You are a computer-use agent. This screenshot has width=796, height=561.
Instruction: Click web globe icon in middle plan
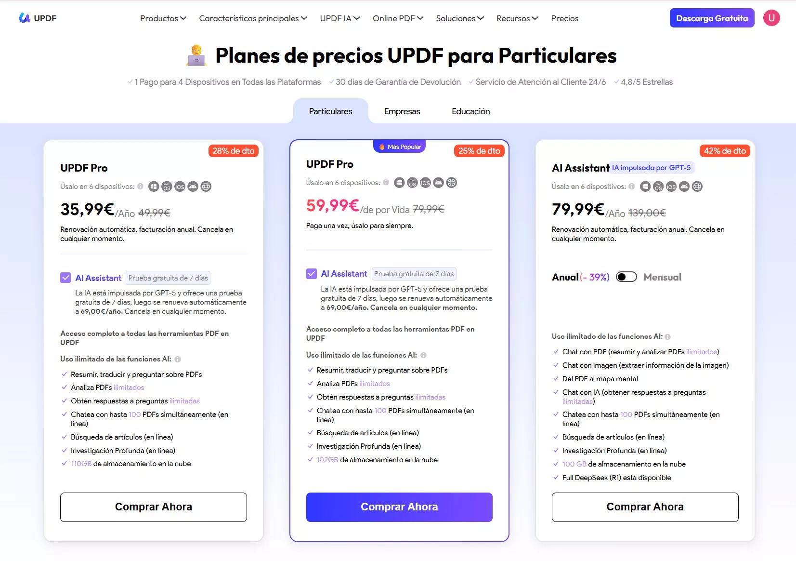(451, 183)
